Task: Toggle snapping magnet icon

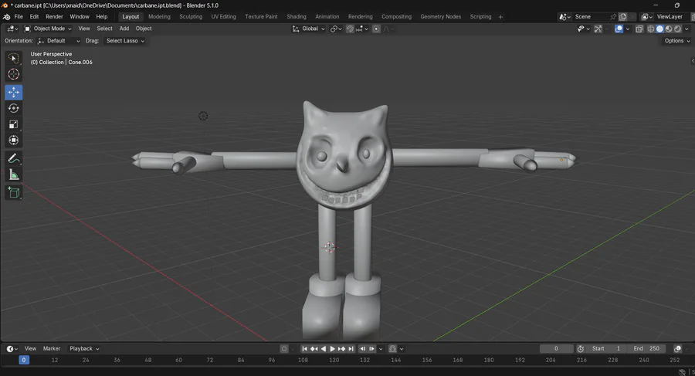Action: click(350, 29)
